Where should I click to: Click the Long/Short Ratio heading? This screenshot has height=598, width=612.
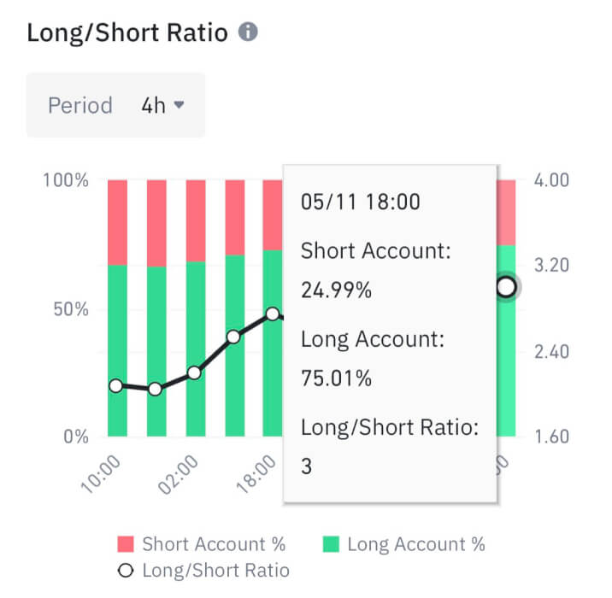coord(127,33)
